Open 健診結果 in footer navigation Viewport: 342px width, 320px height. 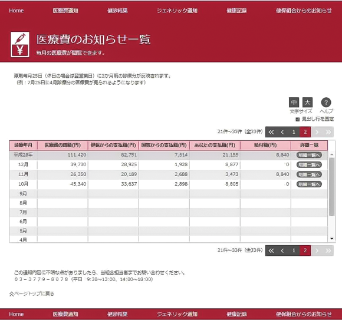click(x=117, y=314)
